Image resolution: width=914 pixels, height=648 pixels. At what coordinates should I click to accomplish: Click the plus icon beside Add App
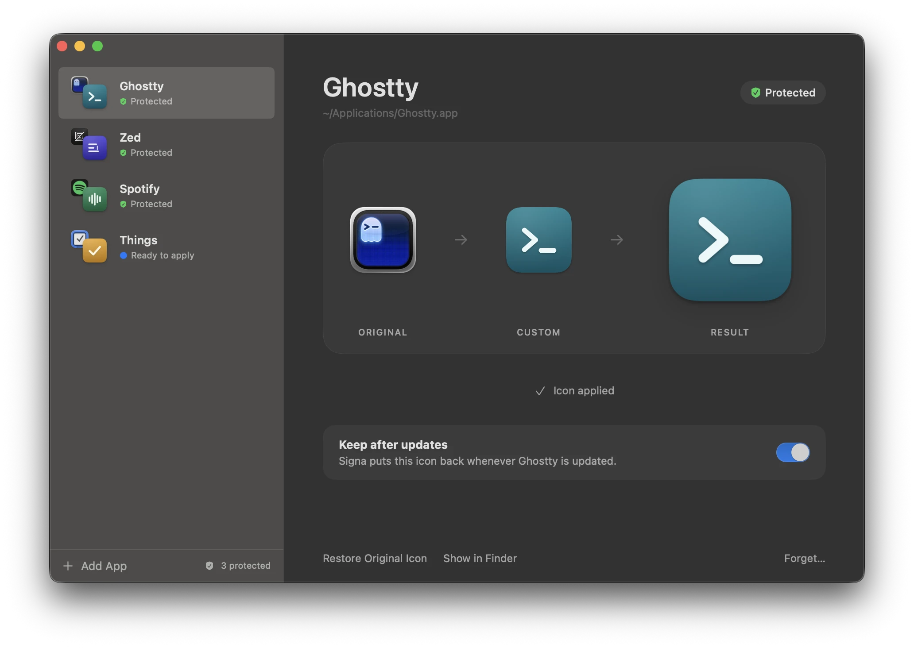point(68,566)
